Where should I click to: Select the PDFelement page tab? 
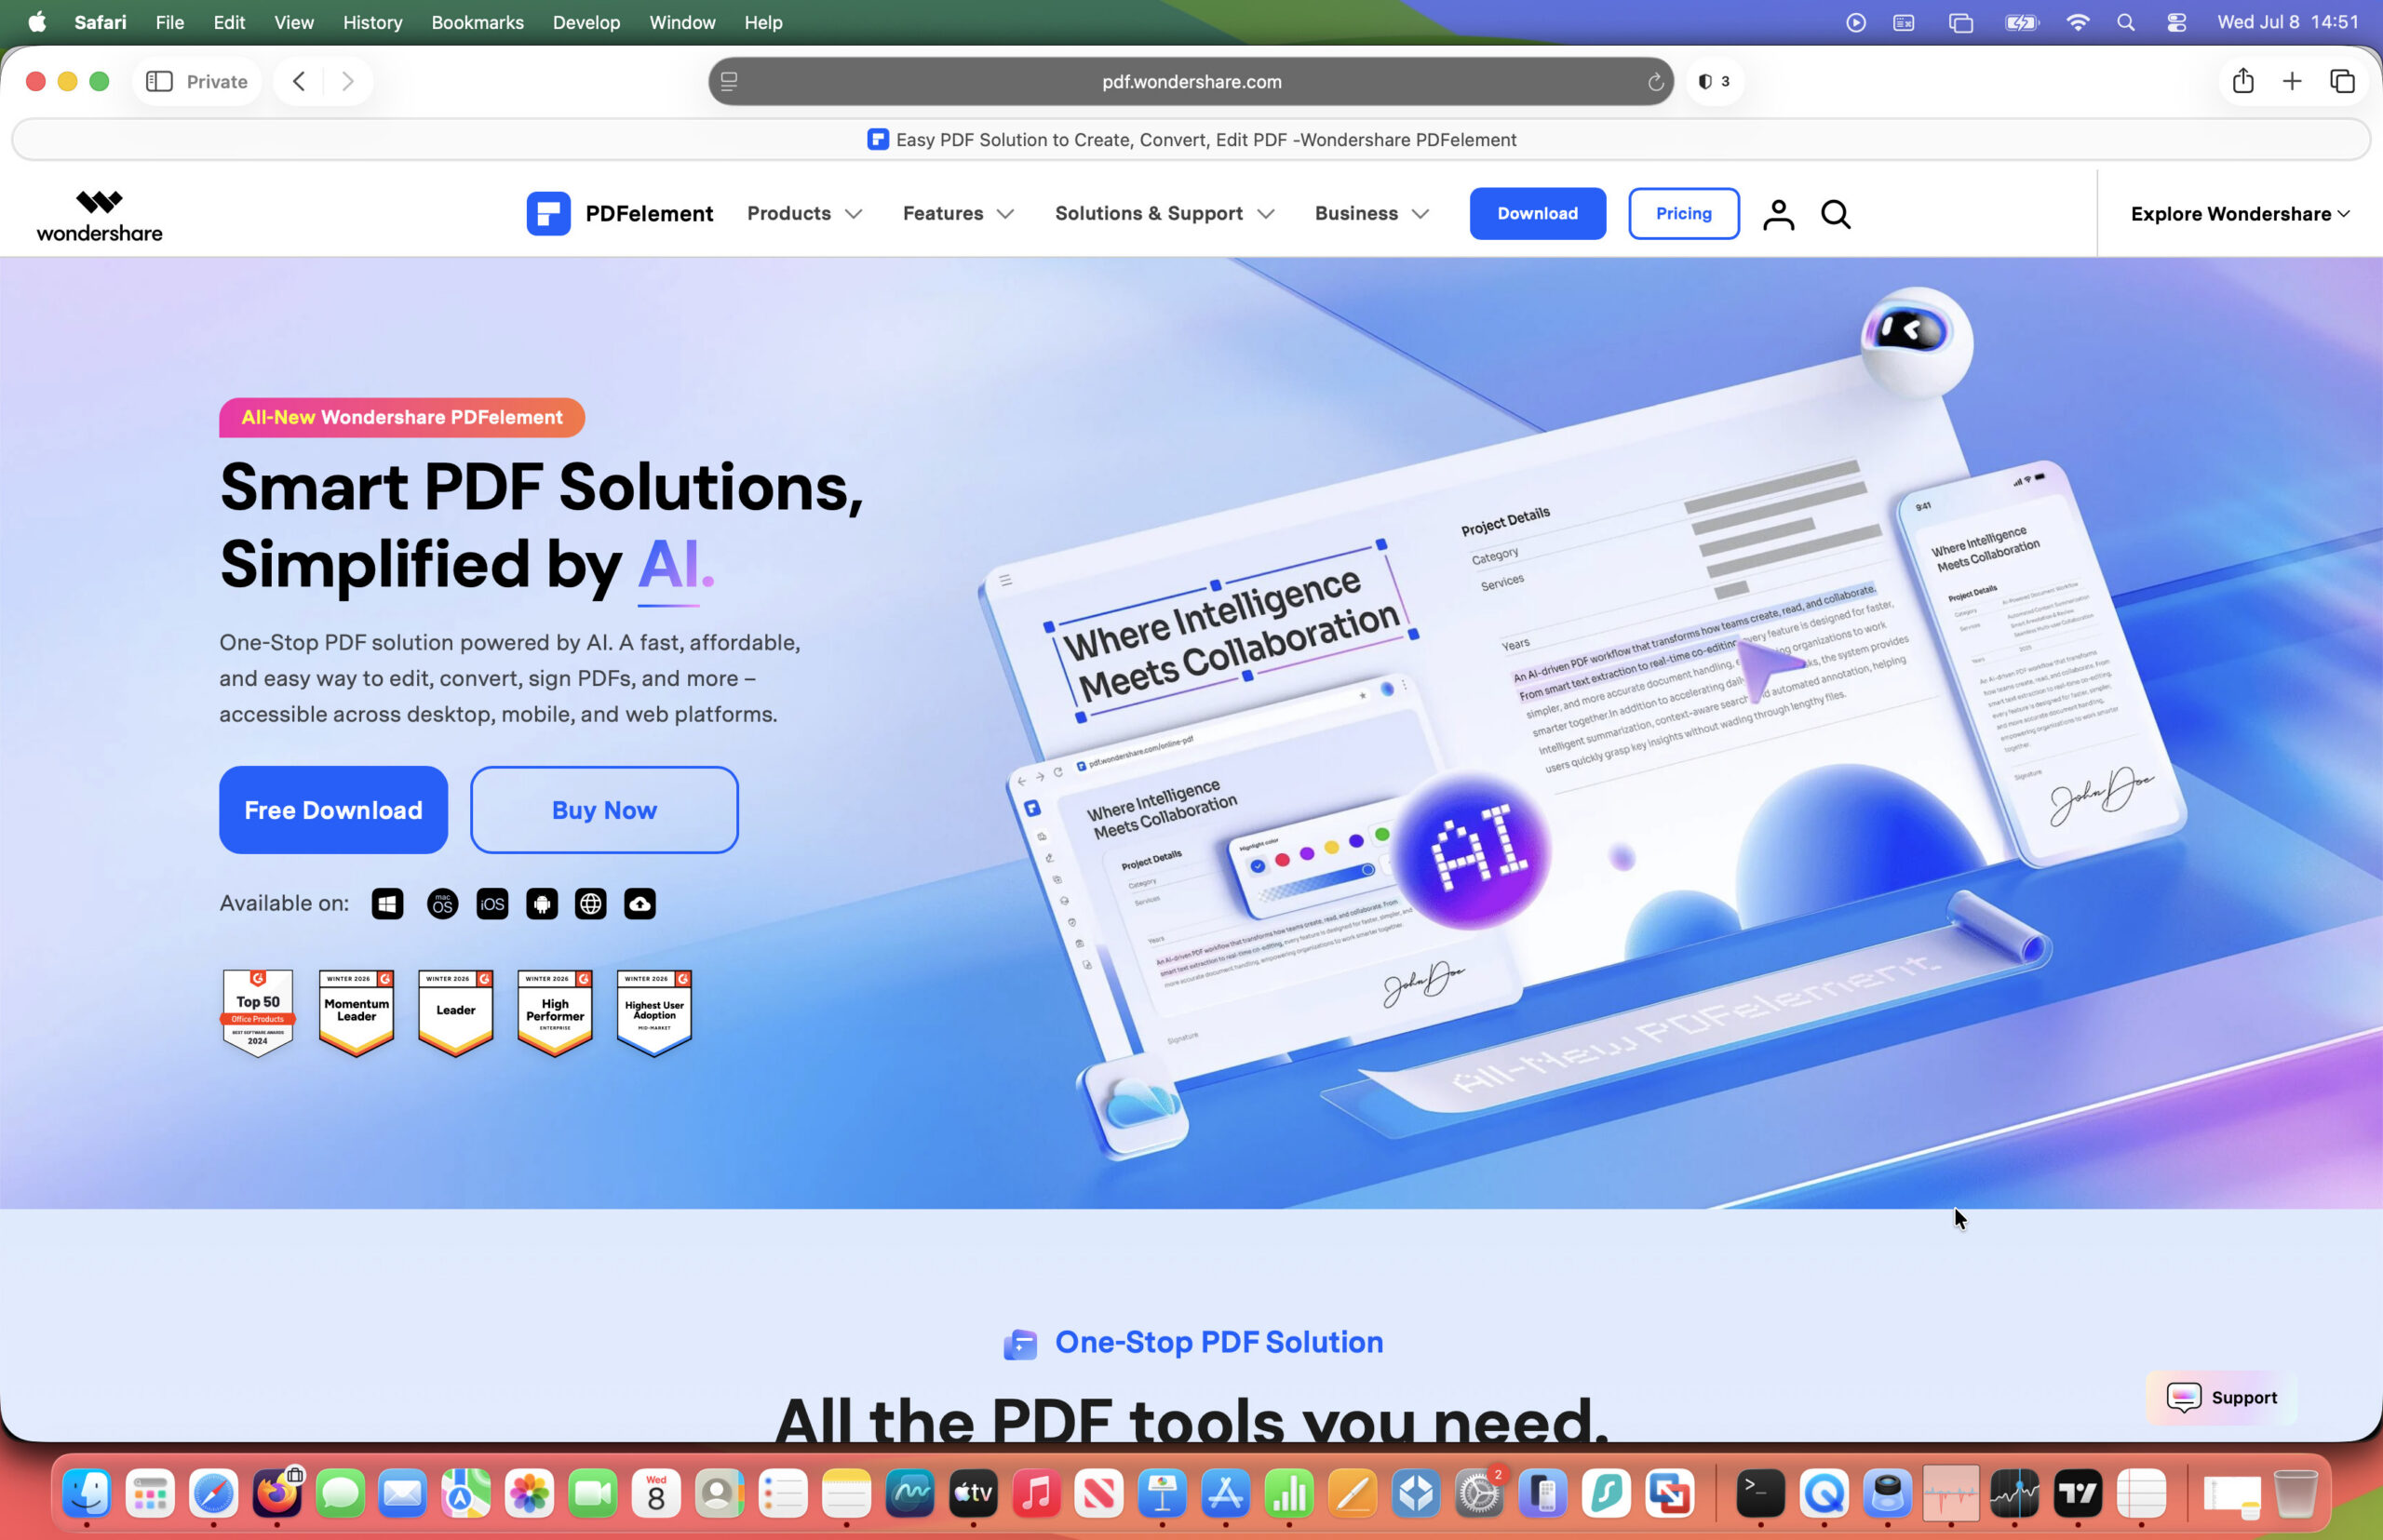pyautogui.click(x=1191, y=140)
